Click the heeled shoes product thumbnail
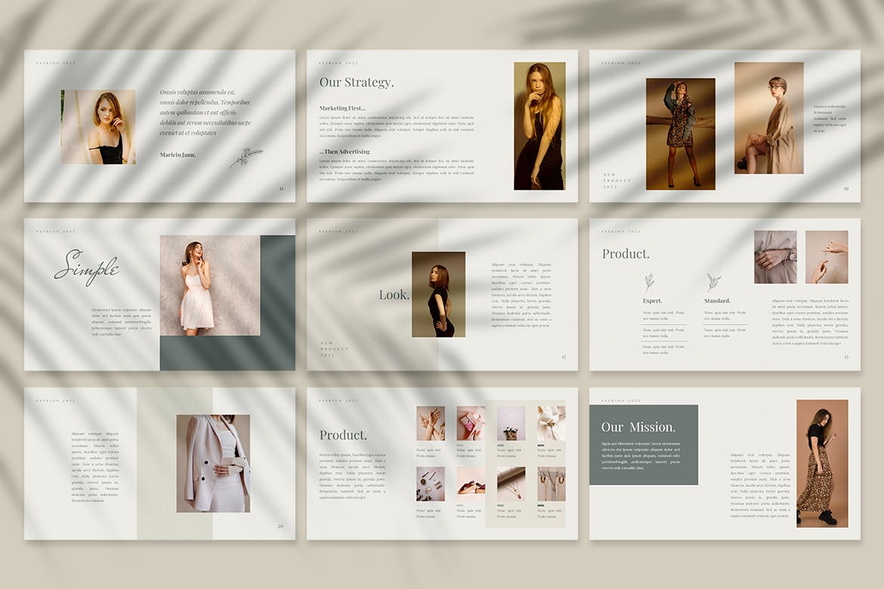Viewport: 884px width, 589px height. (471, 485)
